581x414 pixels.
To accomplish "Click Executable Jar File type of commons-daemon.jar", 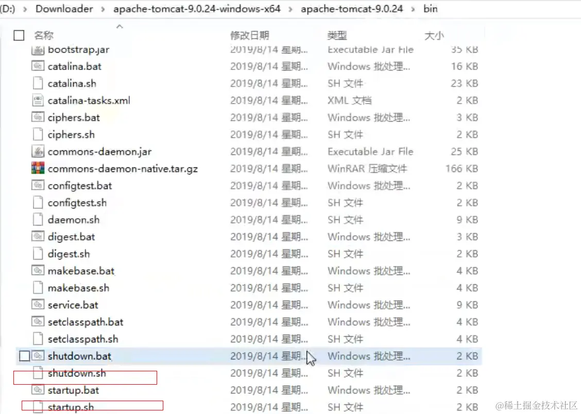I will pyautogui.click(x=370, y=151).
